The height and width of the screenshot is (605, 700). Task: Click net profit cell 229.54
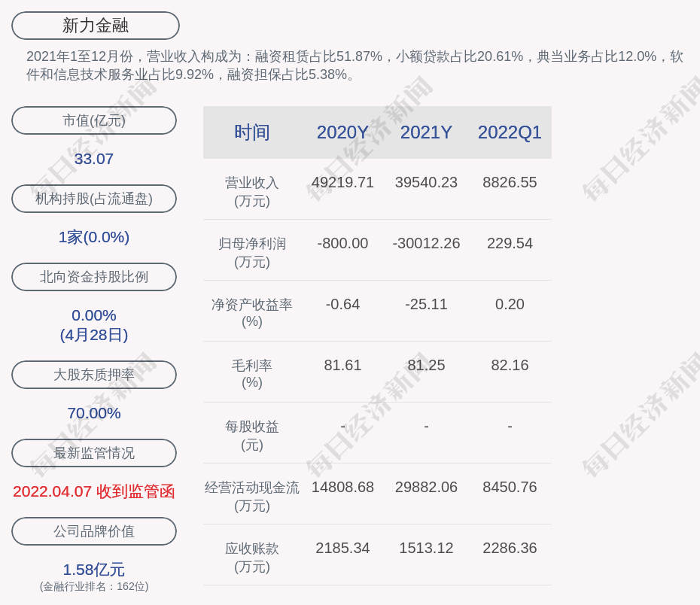click(510, 243)
